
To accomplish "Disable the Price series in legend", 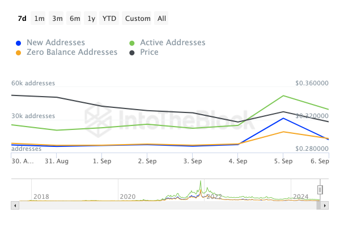I will tap(149, 52).
